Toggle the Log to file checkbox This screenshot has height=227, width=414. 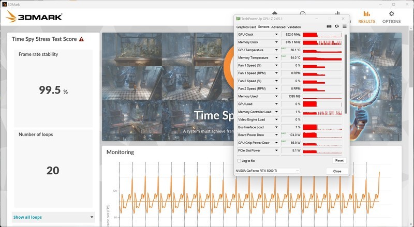point(239,161)
